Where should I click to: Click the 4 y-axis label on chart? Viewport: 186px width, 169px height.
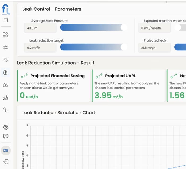pyautogui.click(x=27, y=156)
